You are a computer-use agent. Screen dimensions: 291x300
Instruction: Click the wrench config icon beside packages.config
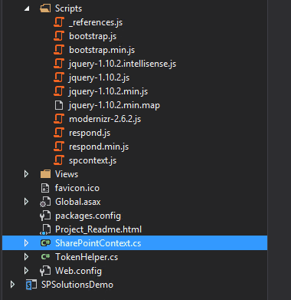pyautogui.click(x=45, y=216)
